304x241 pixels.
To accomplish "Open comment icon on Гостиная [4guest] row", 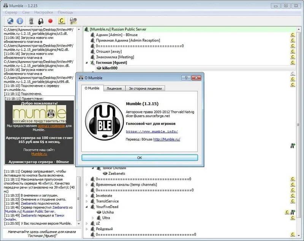I will (293, 63).
